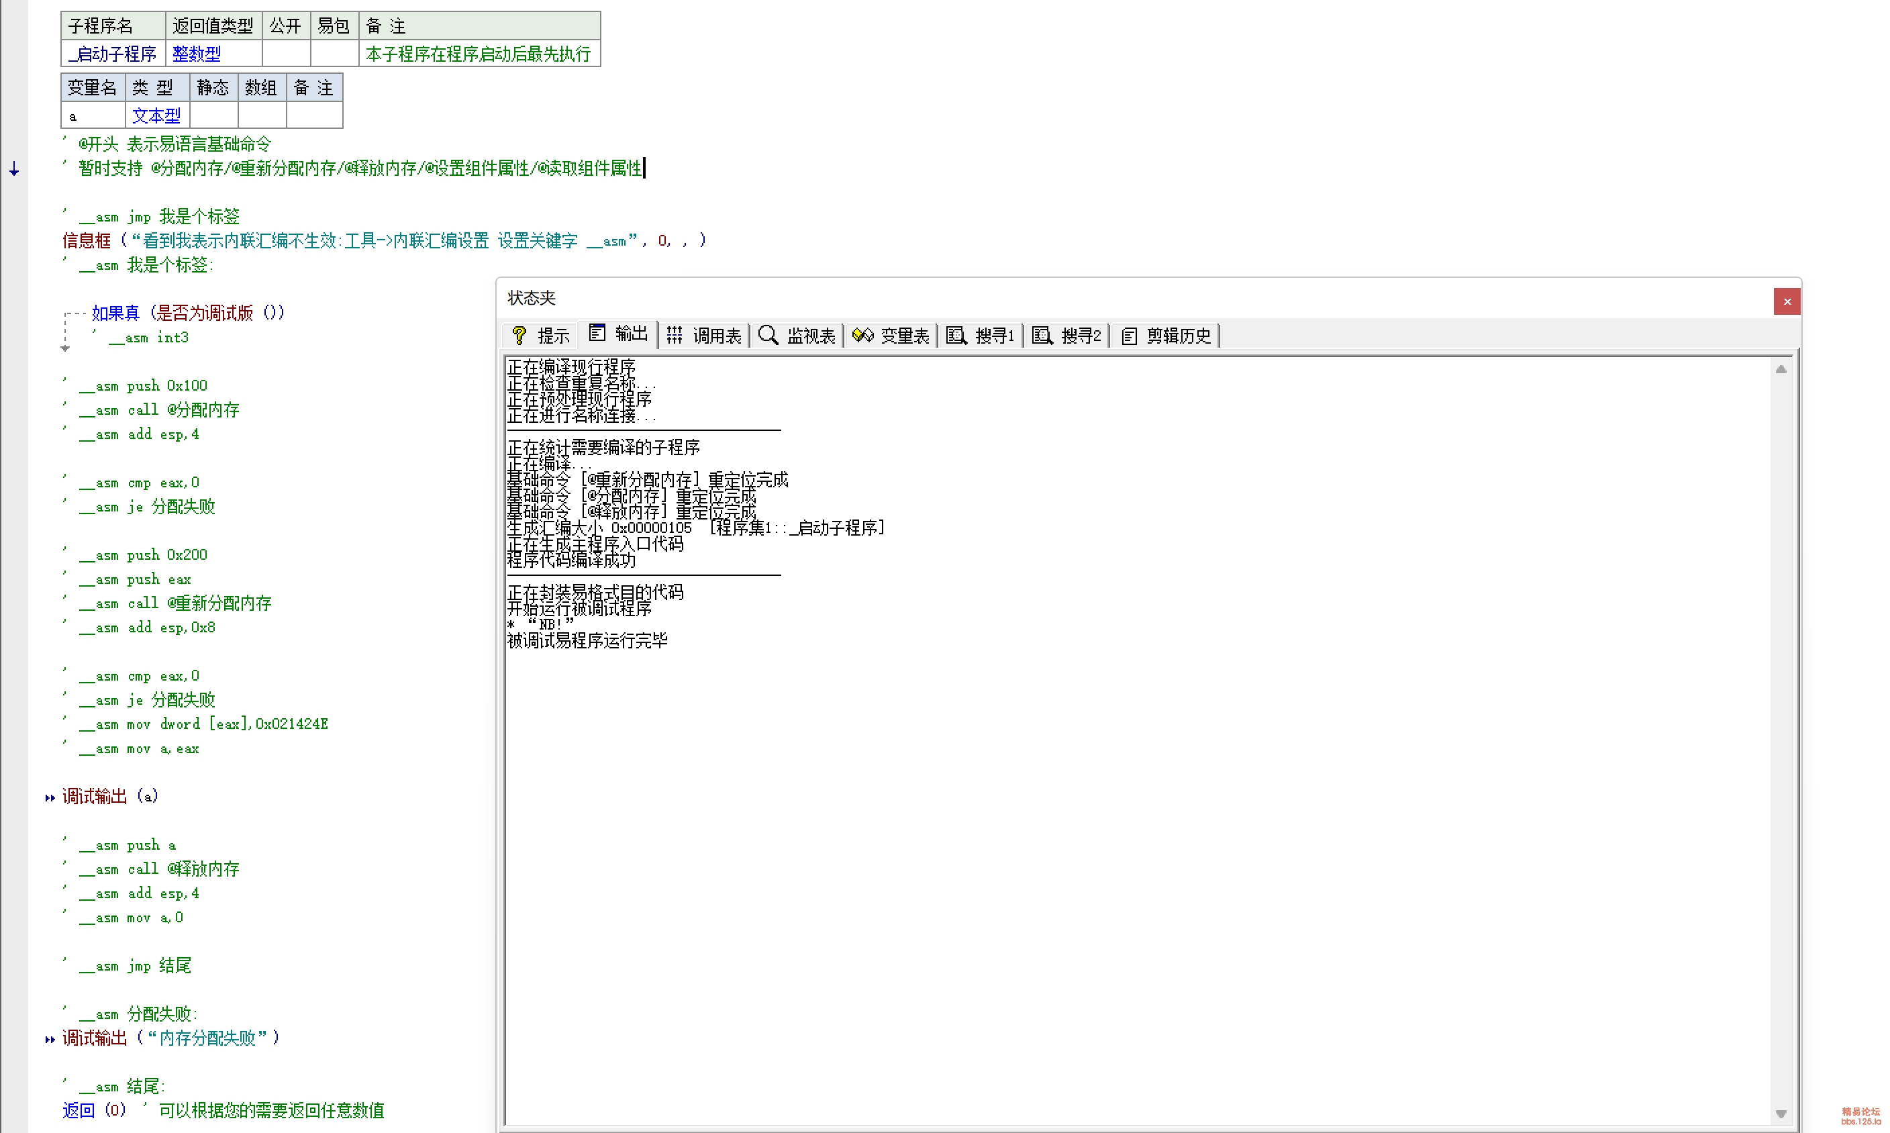
Task: Click the search icon on 搜寻2 tab
Action: [x=1042, y=335]
